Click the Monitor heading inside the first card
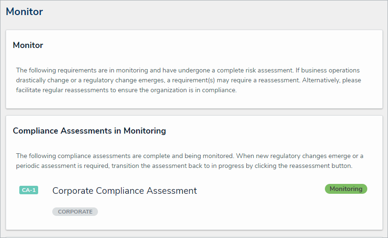This screenshot has width=388, height=238. 28,45
